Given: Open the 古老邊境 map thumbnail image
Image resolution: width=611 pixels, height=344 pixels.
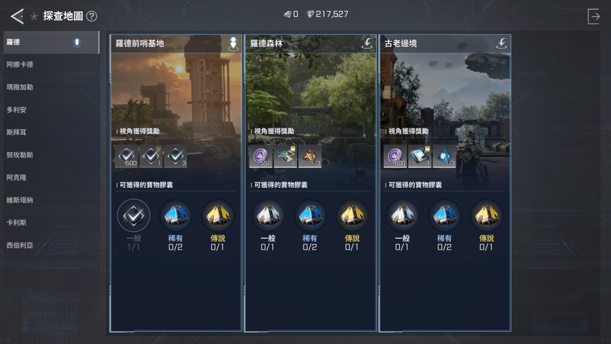Looking at the screenshot, I should click(445, 89).
